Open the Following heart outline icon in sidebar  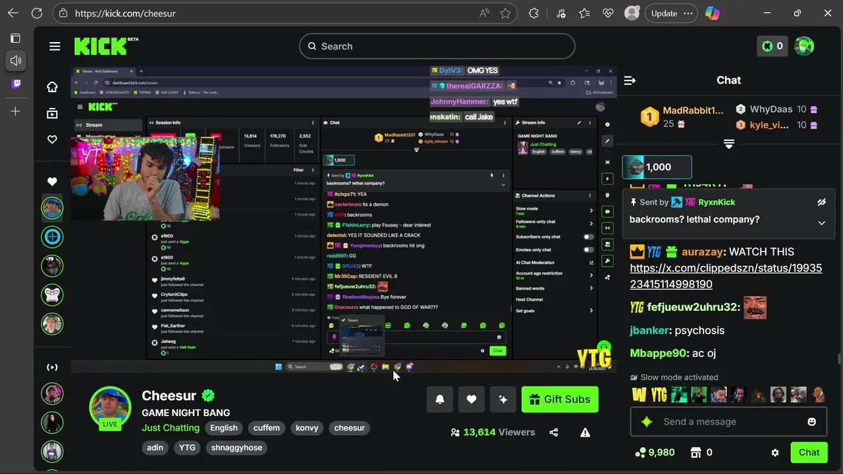coord(52,140)
